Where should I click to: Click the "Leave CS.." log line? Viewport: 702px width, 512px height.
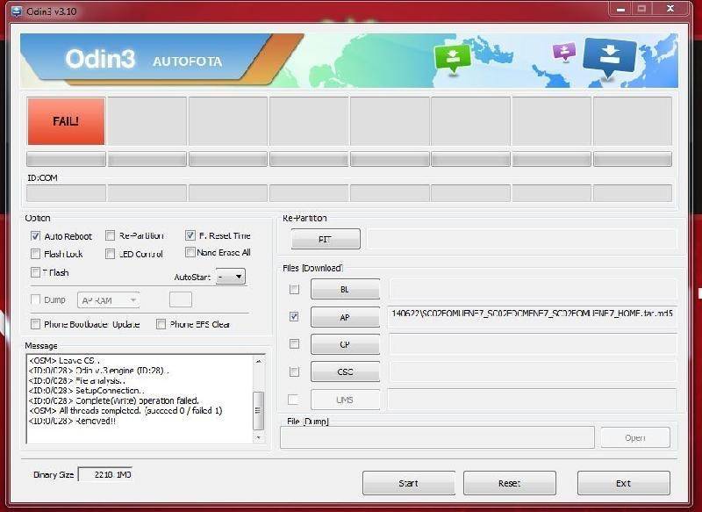(64, 360)
